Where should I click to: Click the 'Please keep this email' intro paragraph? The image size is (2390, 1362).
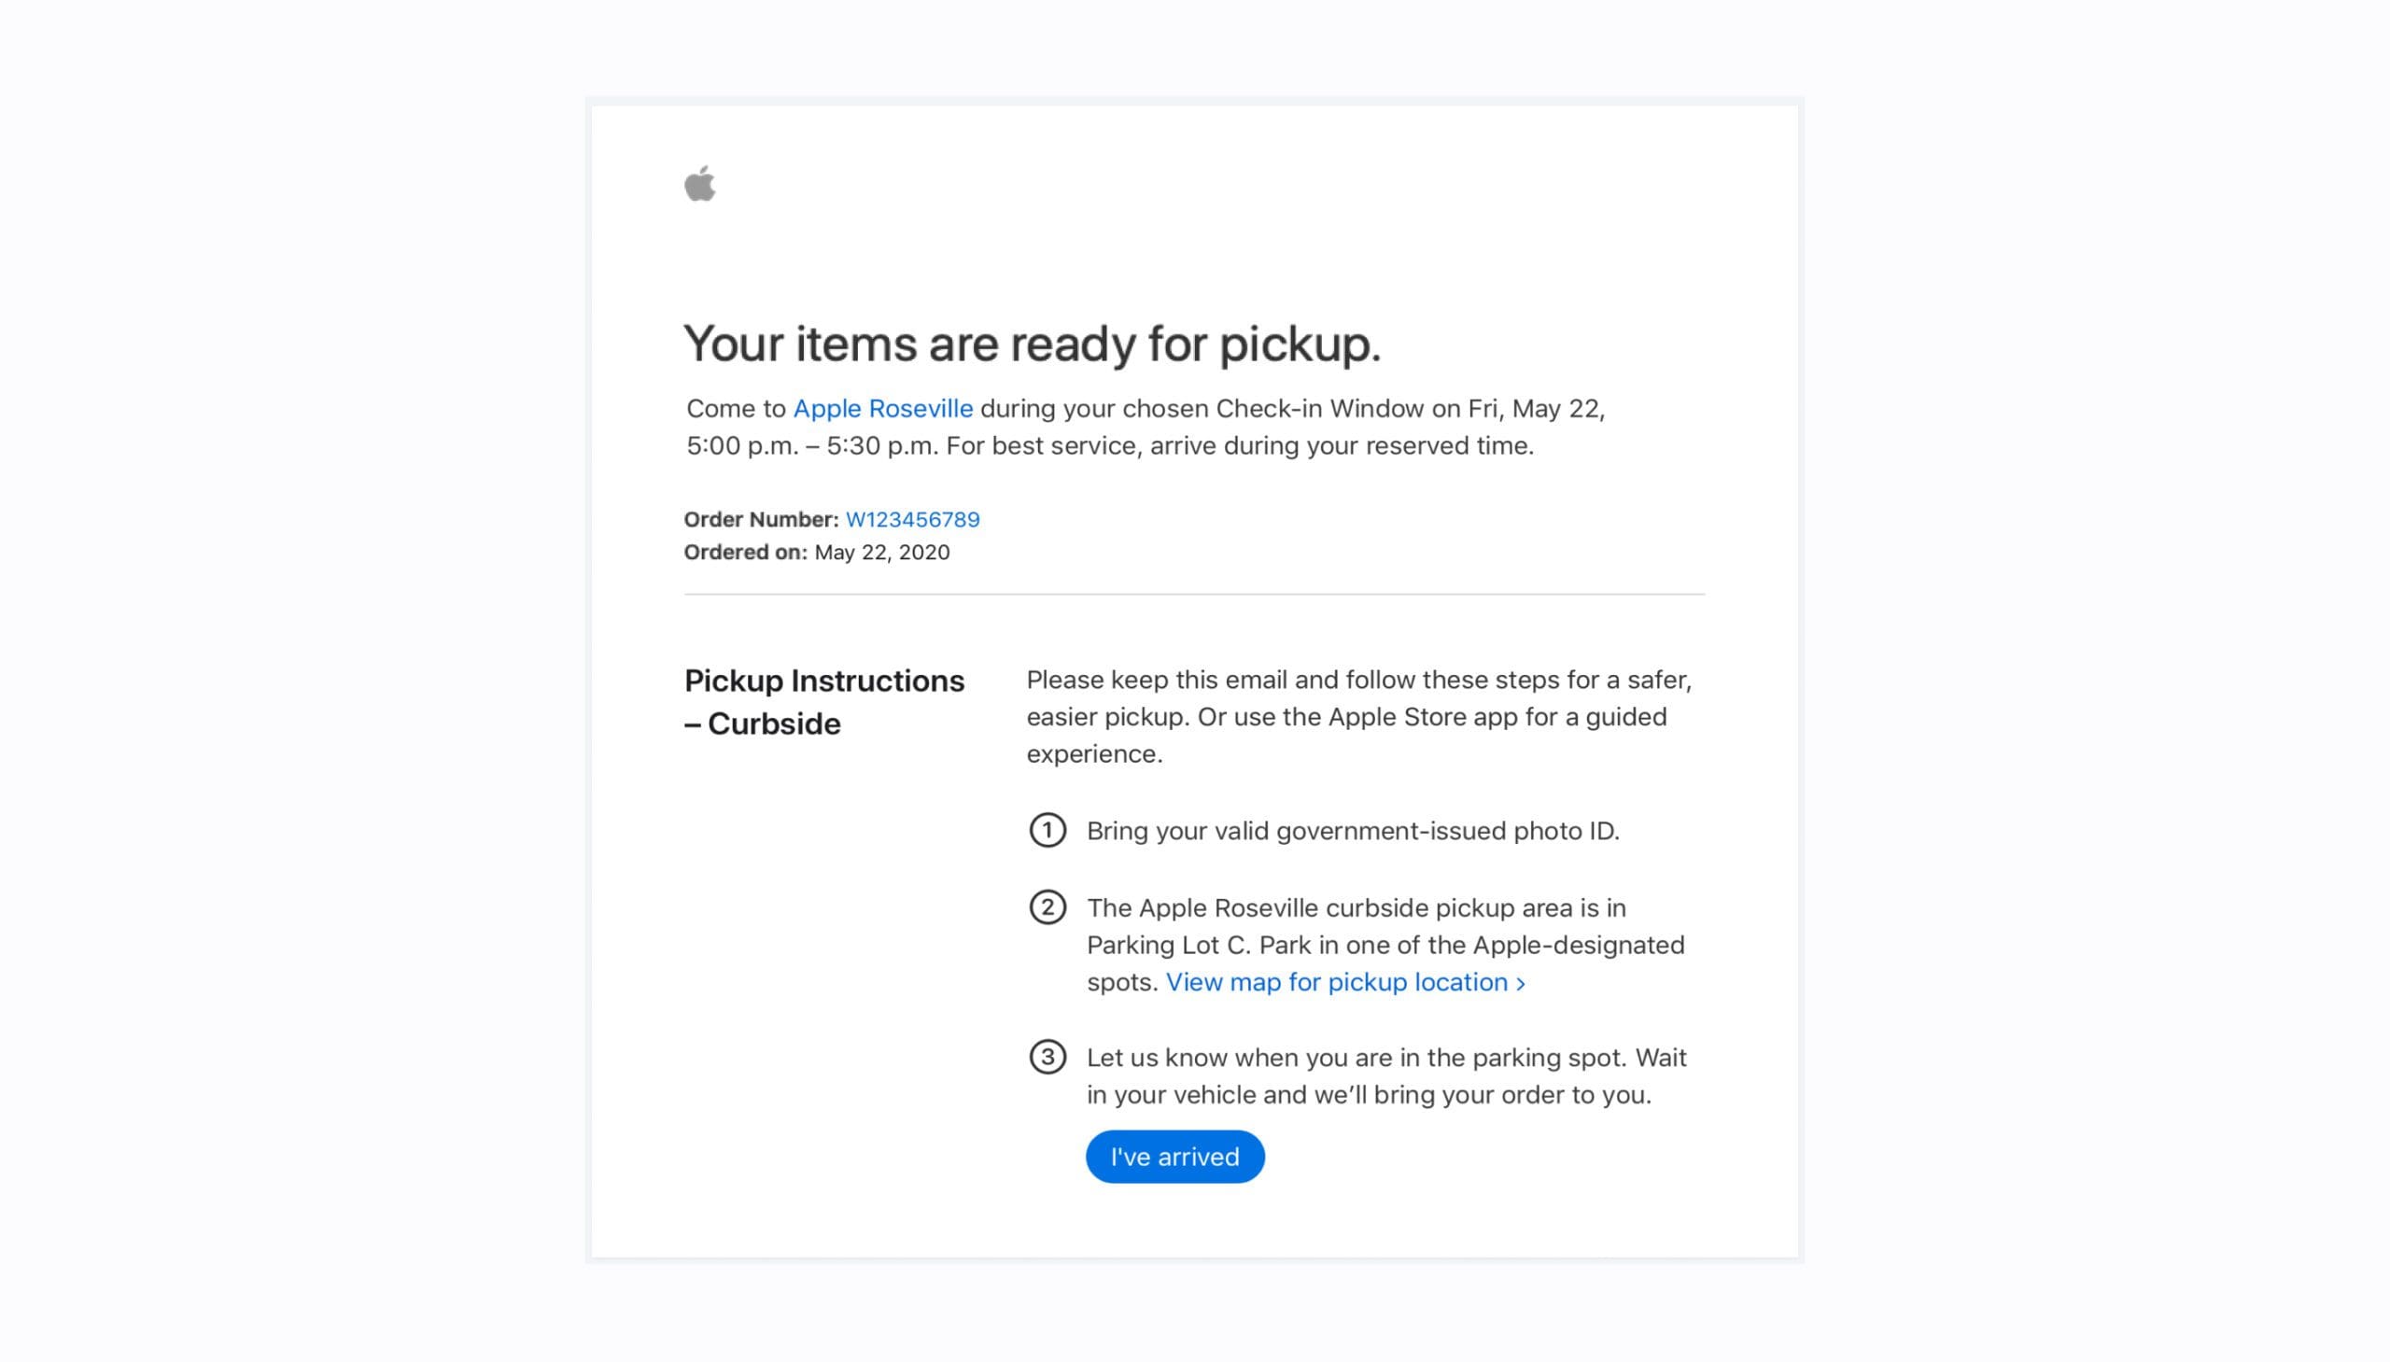[1358, 717]
